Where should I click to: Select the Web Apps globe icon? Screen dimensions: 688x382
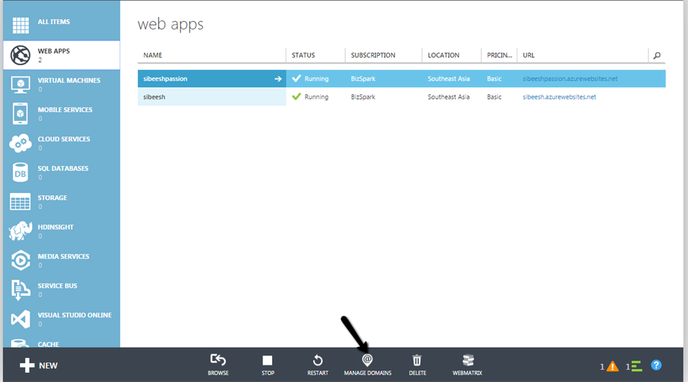pyautogui.click(x=21, y=55)
